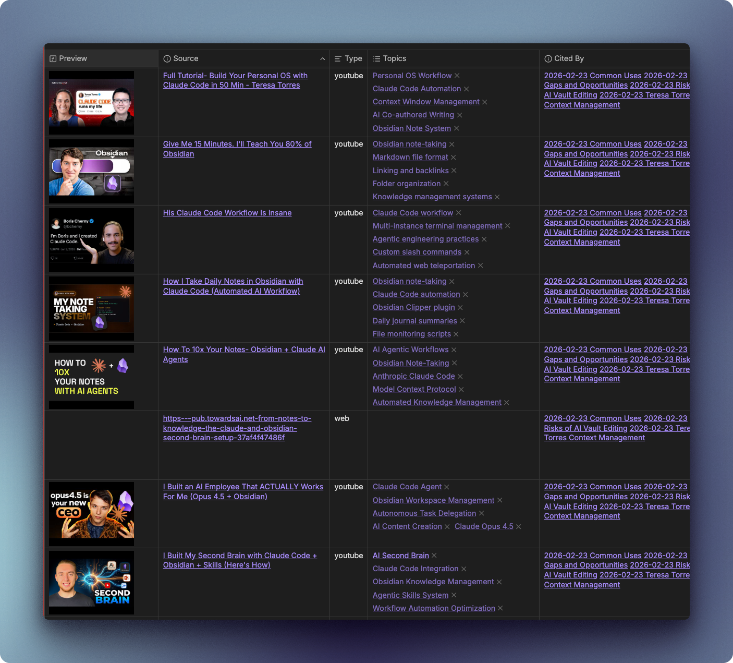Toggle sort order arrow in Source header
This screenshot has height=663, width=733.
click(x=323, y=59)
